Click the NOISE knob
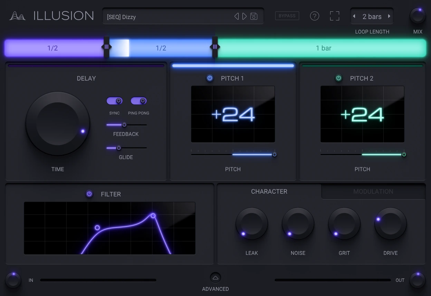The image size is (431, 296). tap(298, 224)
